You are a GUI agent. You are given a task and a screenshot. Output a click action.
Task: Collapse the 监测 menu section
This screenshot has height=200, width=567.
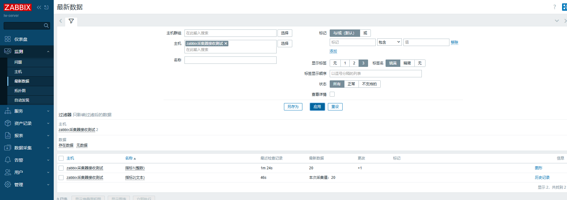[48, 52]
